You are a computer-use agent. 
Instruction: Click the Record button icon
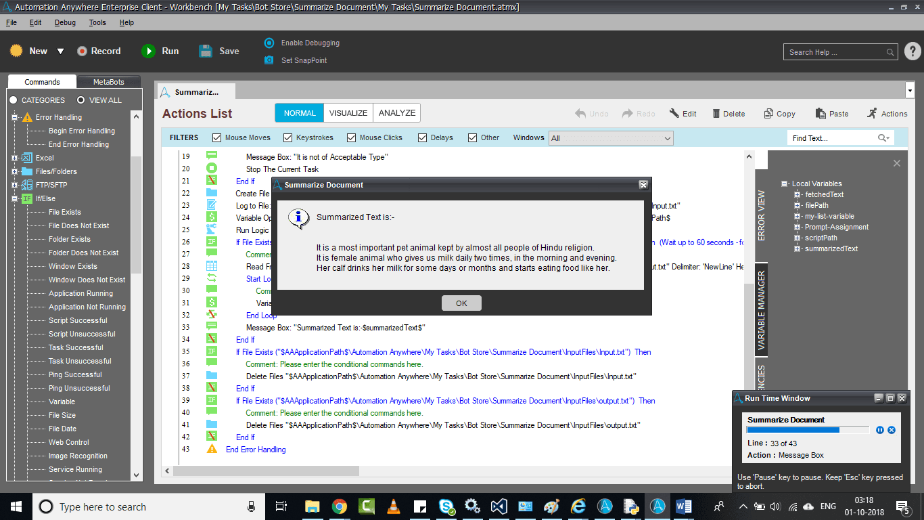(x=83, y=51)
